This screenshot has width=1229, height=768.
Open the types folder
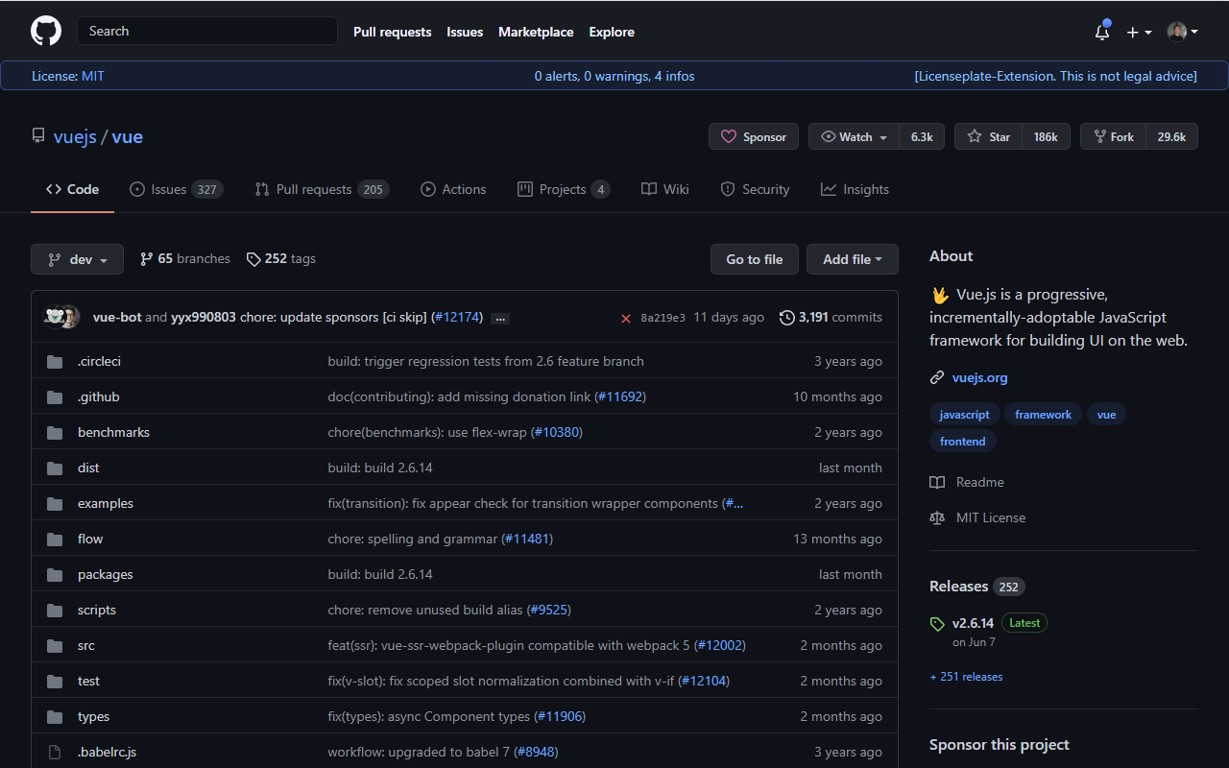click(x=94, y=716)
